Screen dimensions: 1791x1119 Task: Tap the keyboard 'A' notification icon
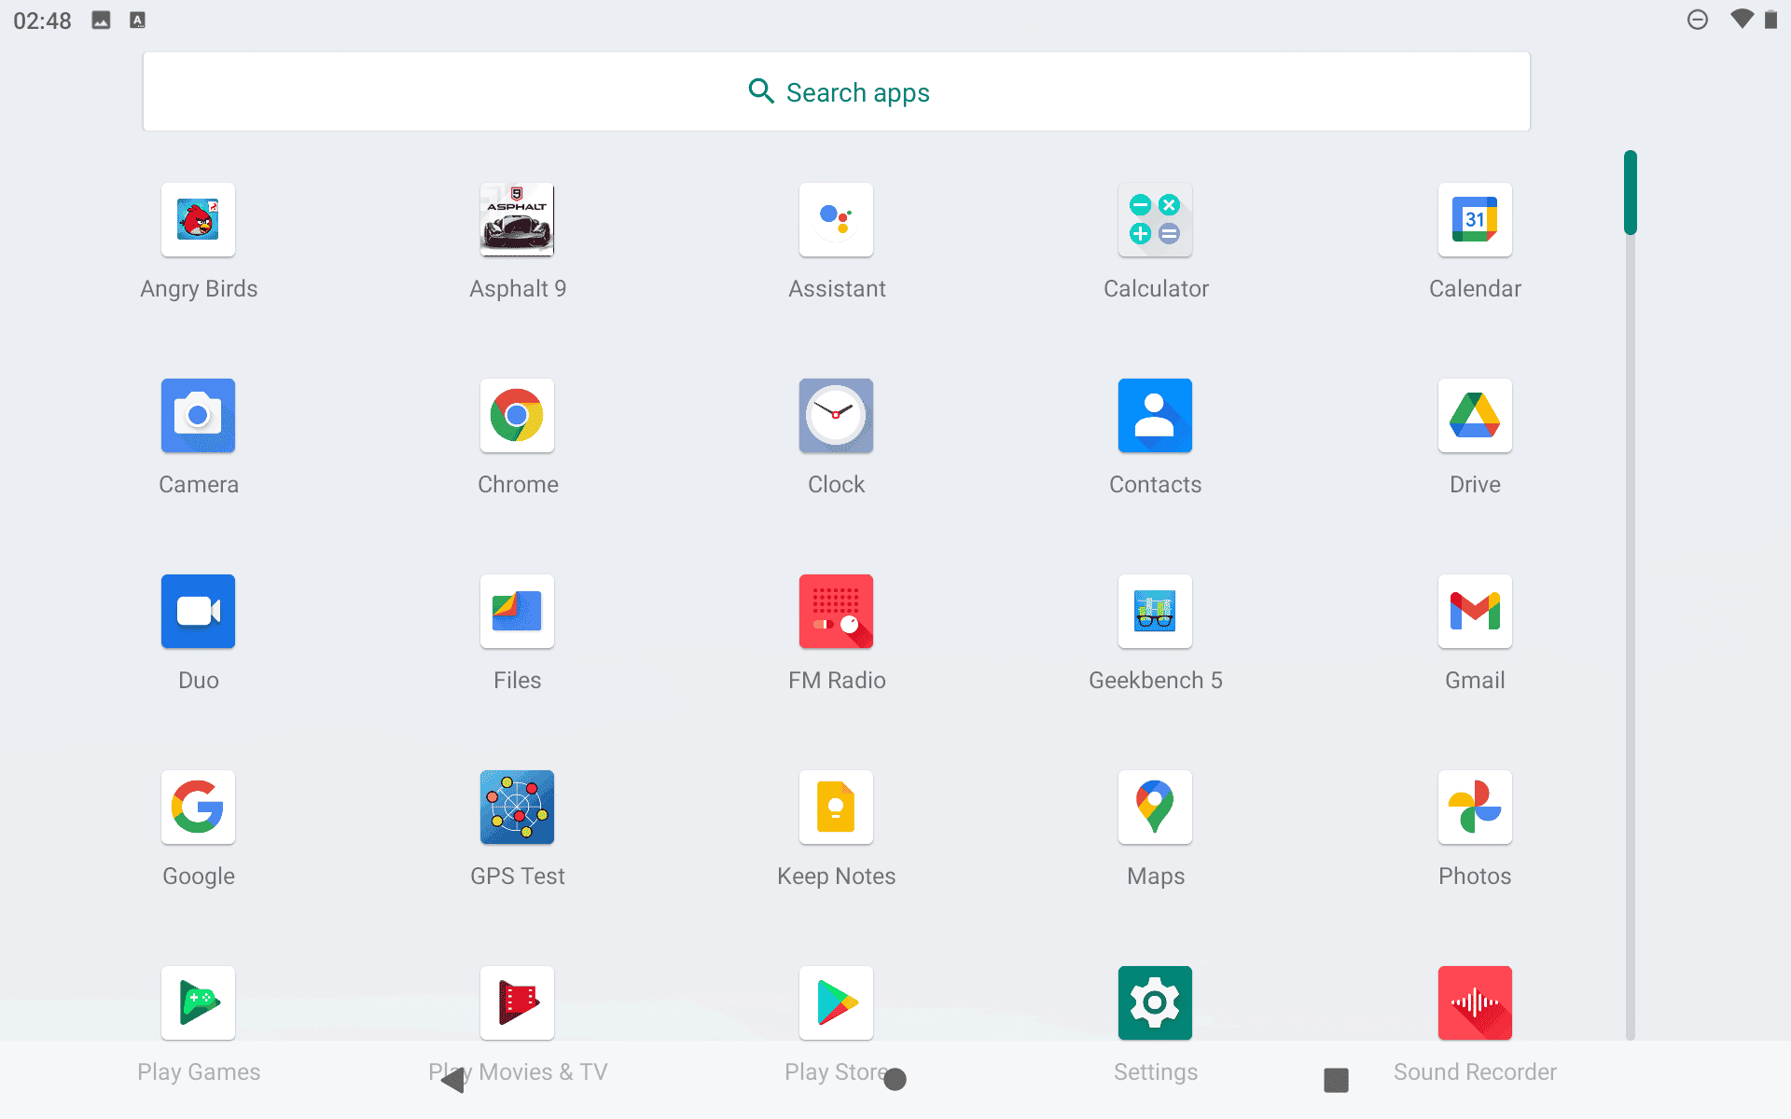[x=137, y=21]
